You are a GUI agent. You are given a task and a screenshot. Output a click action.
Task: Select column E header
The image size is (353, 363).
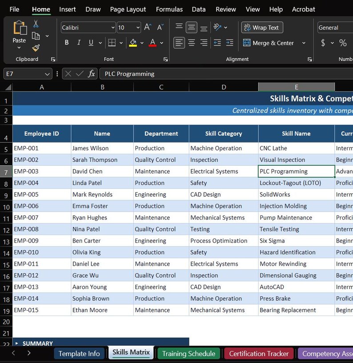pos(296,87)
